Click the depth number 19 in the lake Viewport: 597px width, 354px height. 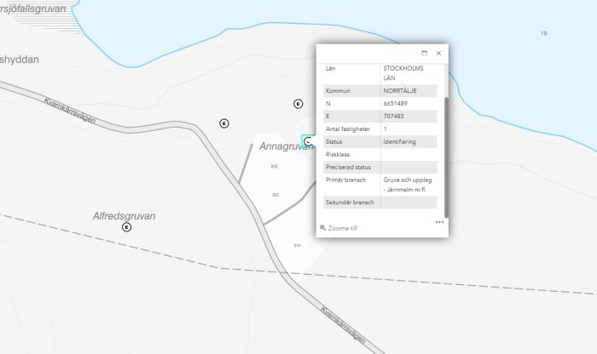[x=544, y=33]
